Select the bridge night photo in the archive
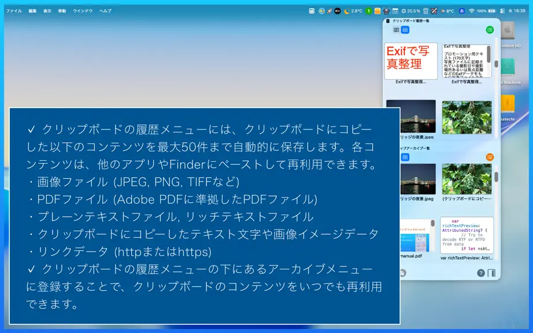This screenshot has height=333, width=533. [418, 179]
